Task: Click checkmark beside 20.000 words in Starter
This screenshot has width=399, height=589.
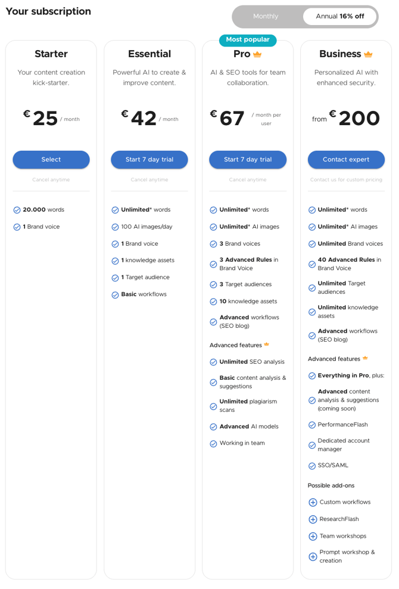Action: coord(17,210)
